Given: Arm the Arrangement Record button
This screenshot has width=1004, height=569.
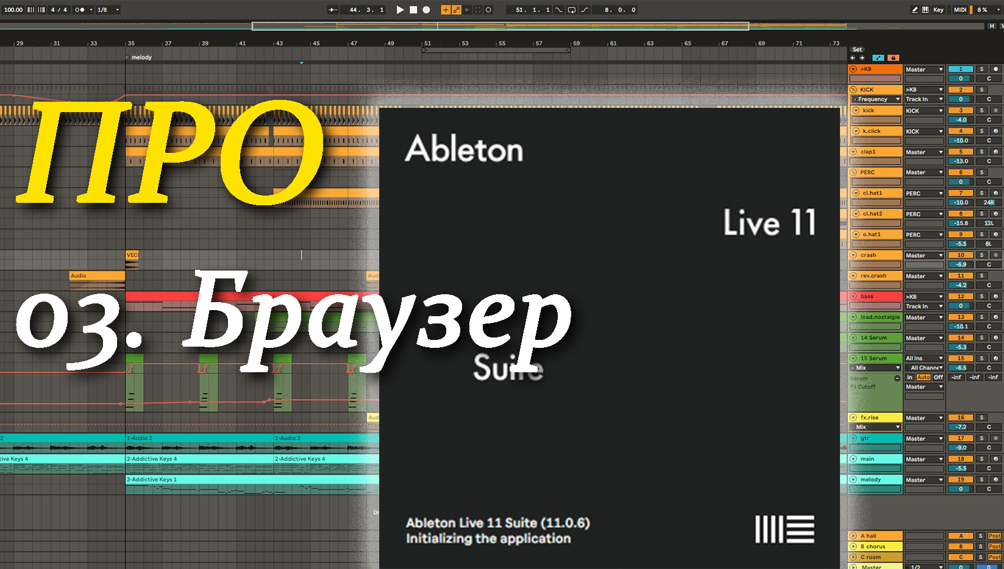Looking at the screenshot, I should [427, 10].
